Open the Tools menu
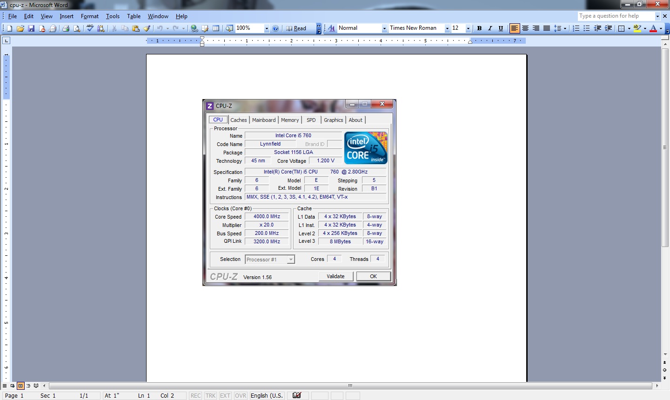 (113, 16)
